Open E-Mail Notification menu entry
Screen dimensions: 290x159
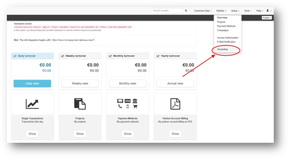point(226,42)
